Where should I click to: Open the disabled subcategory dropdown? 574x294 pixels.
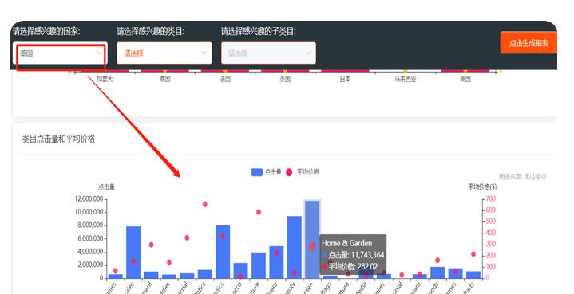pos(268,53)
